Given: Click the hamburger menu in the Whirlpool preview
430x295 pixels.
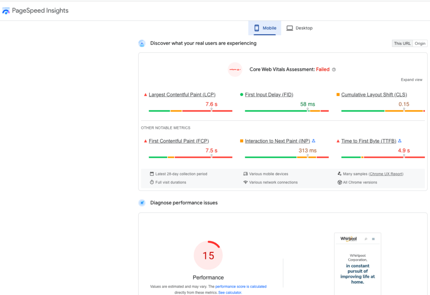Looking at the screenshot, I should 373,239.
